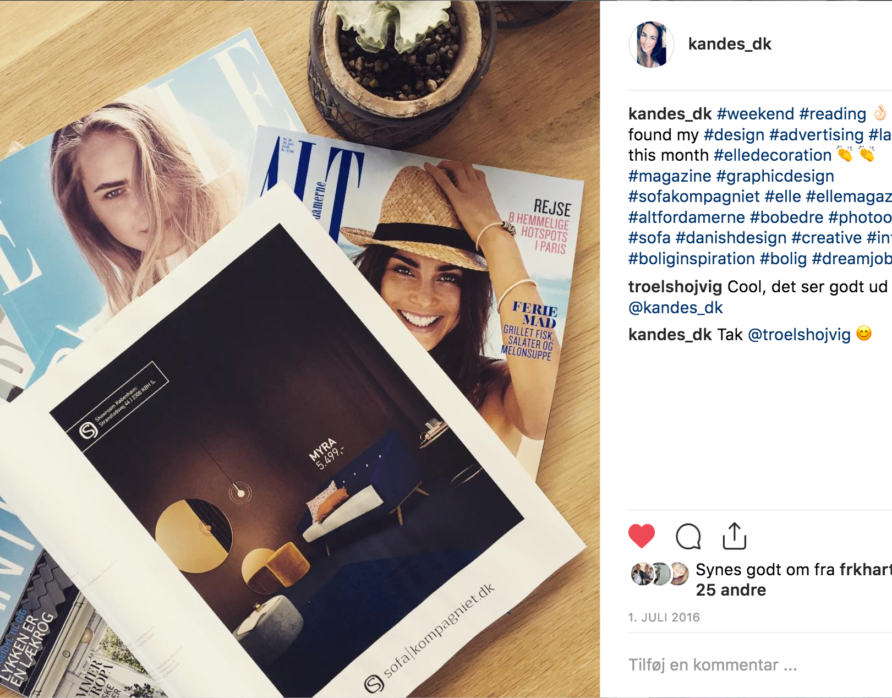
Task: Open the #sofakompagniet hashtag
Action: point(694,197)
